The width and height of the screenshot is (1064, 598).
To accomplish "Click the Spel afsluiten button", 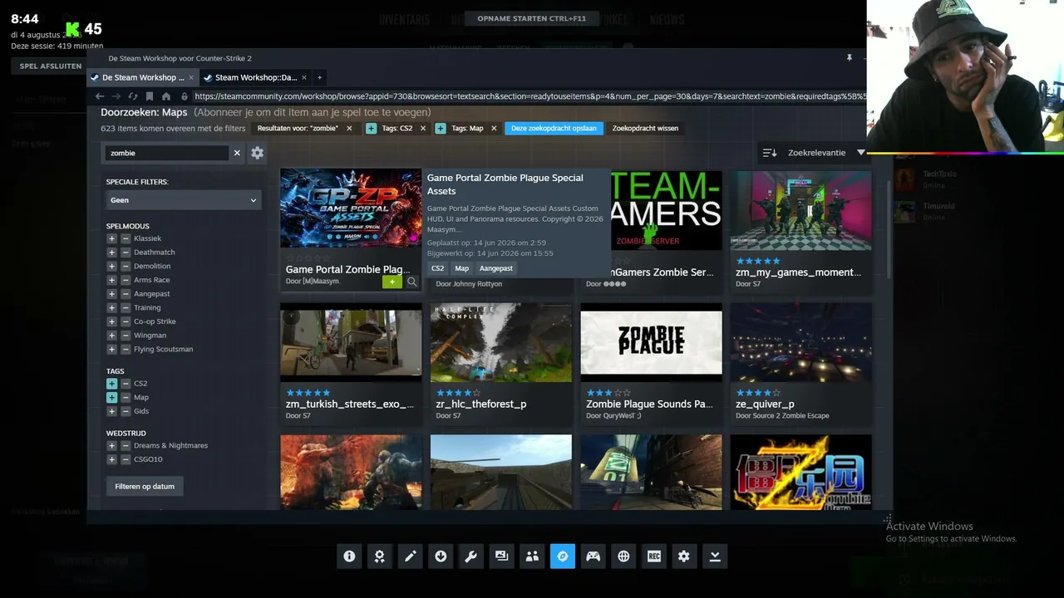I will [x=50, y=66].
